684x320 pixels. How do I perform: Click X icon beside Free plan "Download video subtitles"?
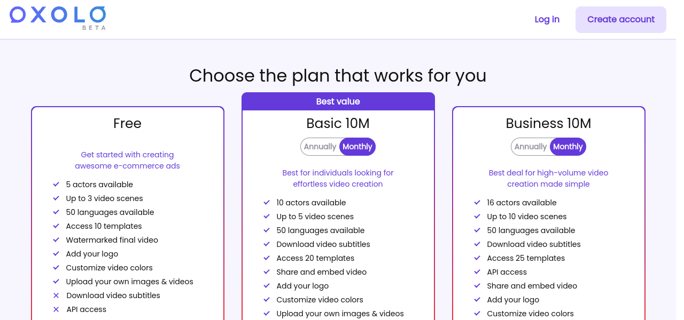(x=56, y=295)
